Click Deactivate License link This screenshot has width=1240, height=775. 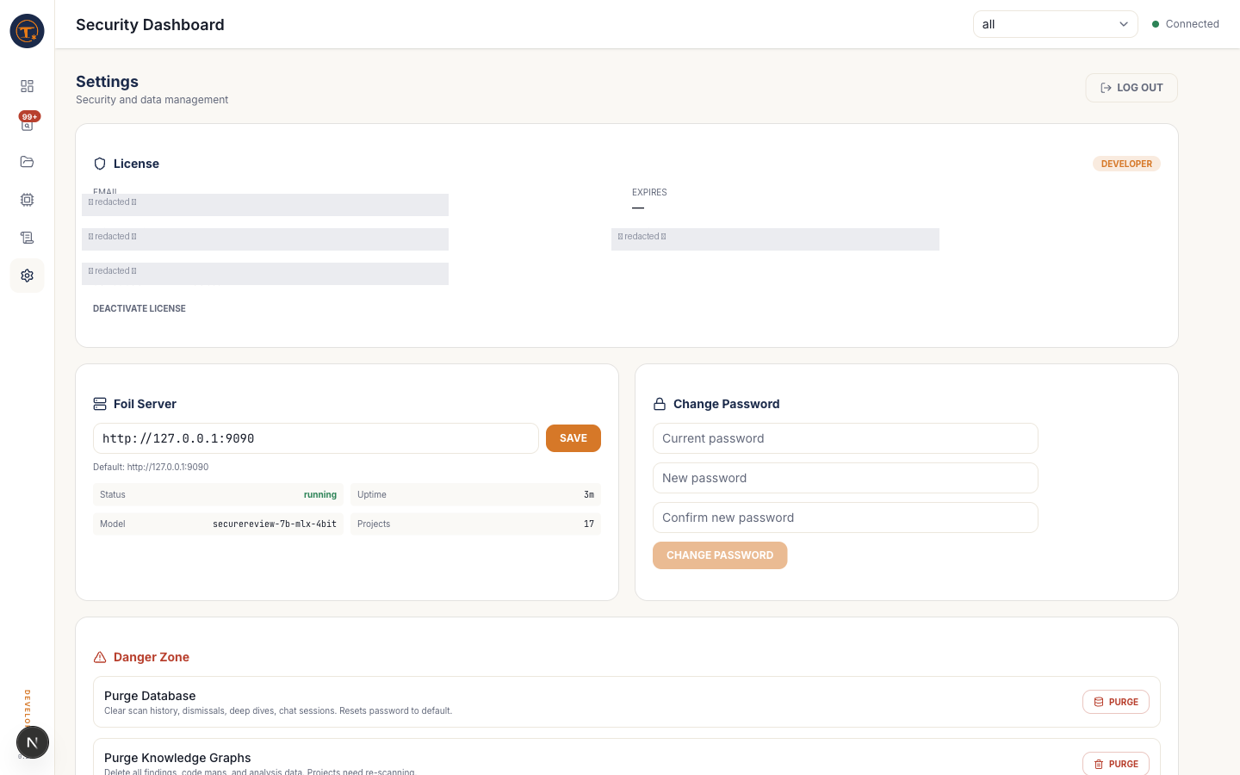tap(139, 308)
